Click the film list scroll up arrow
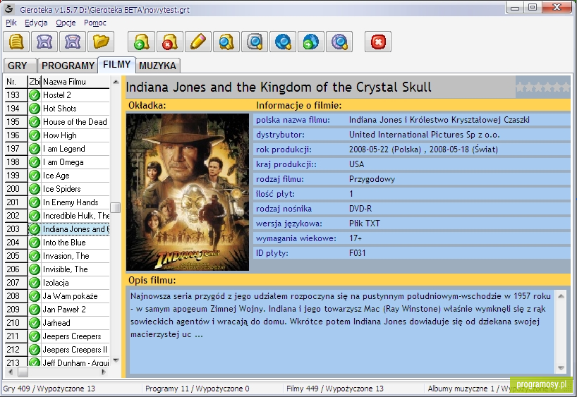Screen dimensions: 577x397 (x=116, y=82)
